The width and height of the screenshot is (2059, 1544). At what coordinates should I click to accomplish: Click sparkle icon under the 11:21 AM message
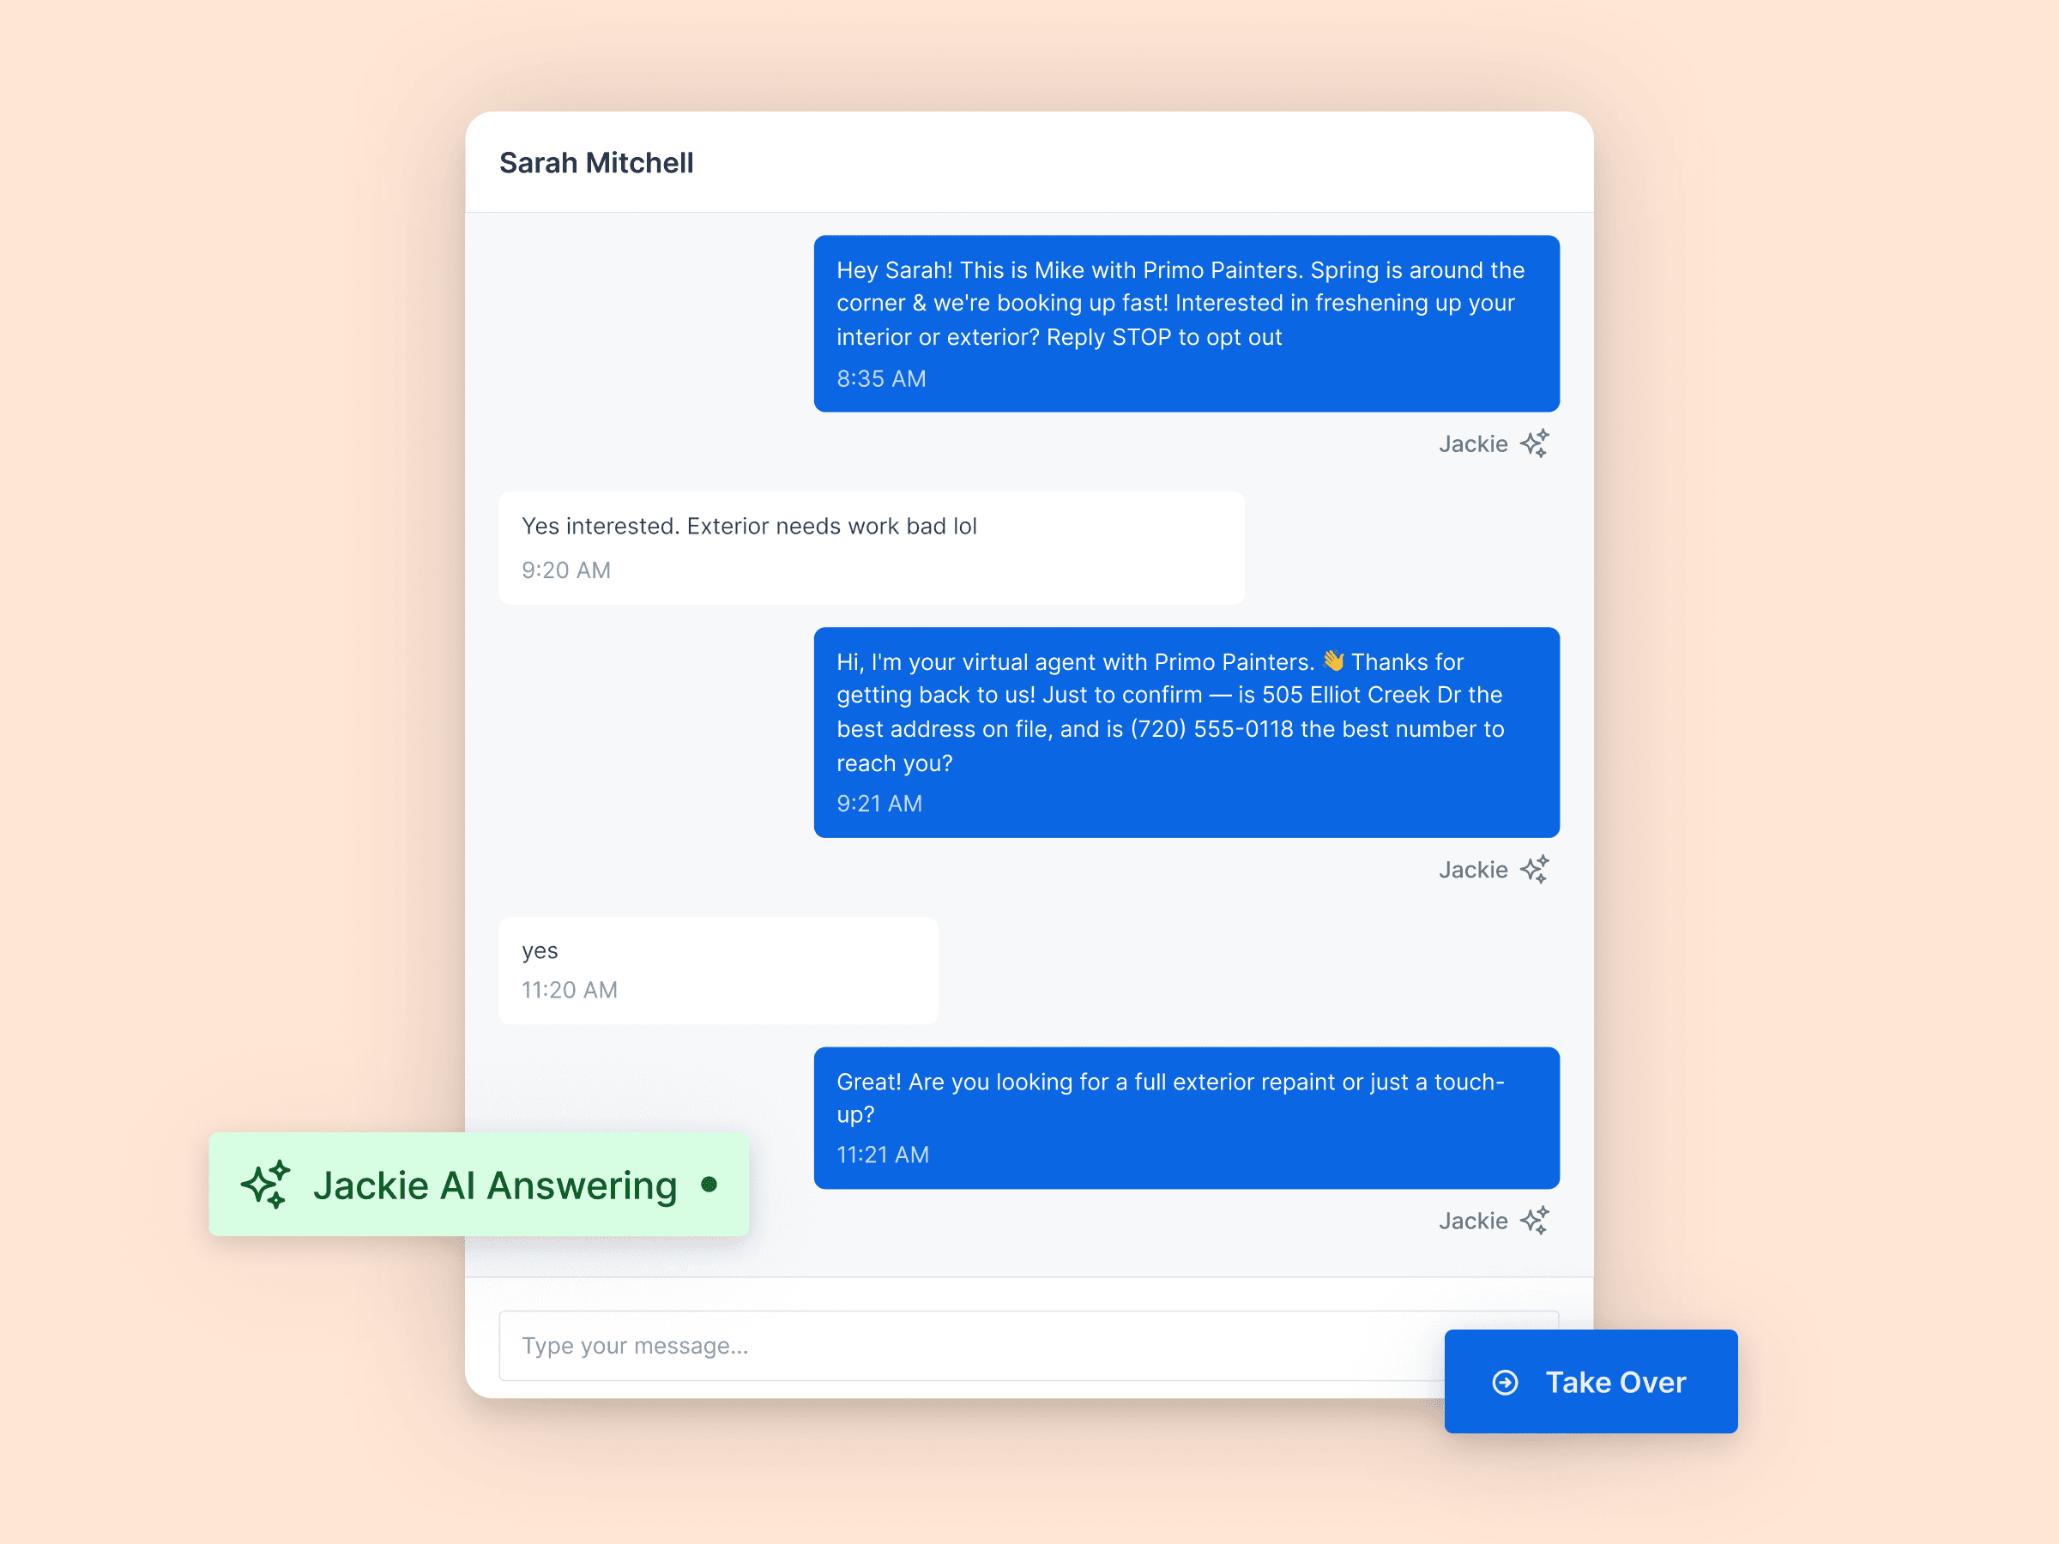click(x=1534, y=1220)
